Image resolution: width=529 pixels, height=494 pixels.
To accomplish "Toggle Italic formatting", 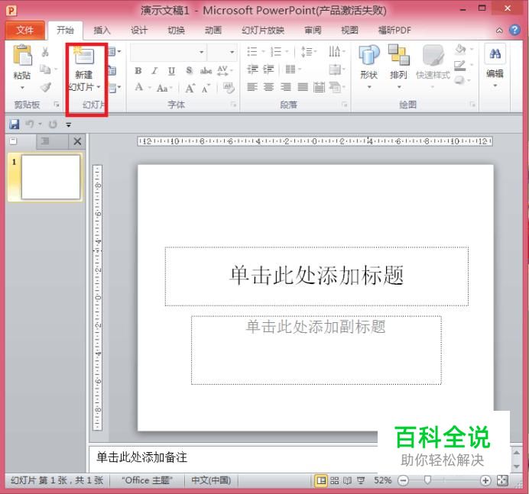I will point(154,71).
